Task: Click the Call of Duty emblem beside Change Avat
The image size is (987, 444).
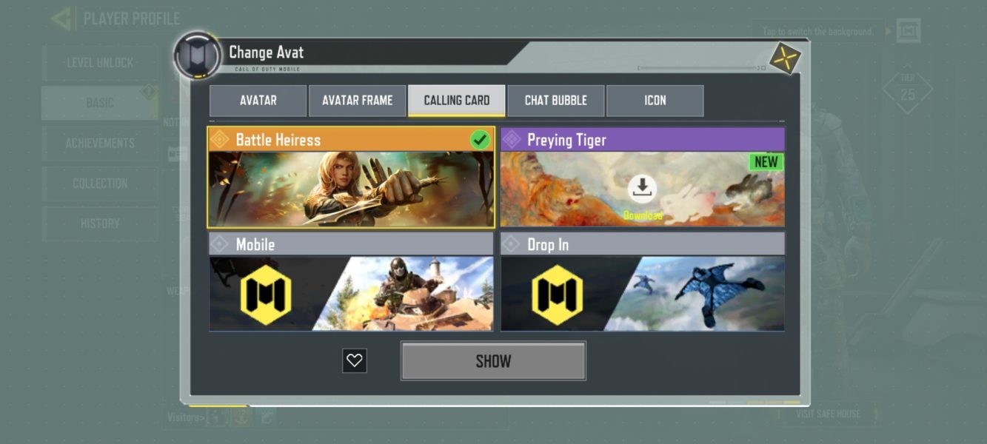Action: [198, 55]
